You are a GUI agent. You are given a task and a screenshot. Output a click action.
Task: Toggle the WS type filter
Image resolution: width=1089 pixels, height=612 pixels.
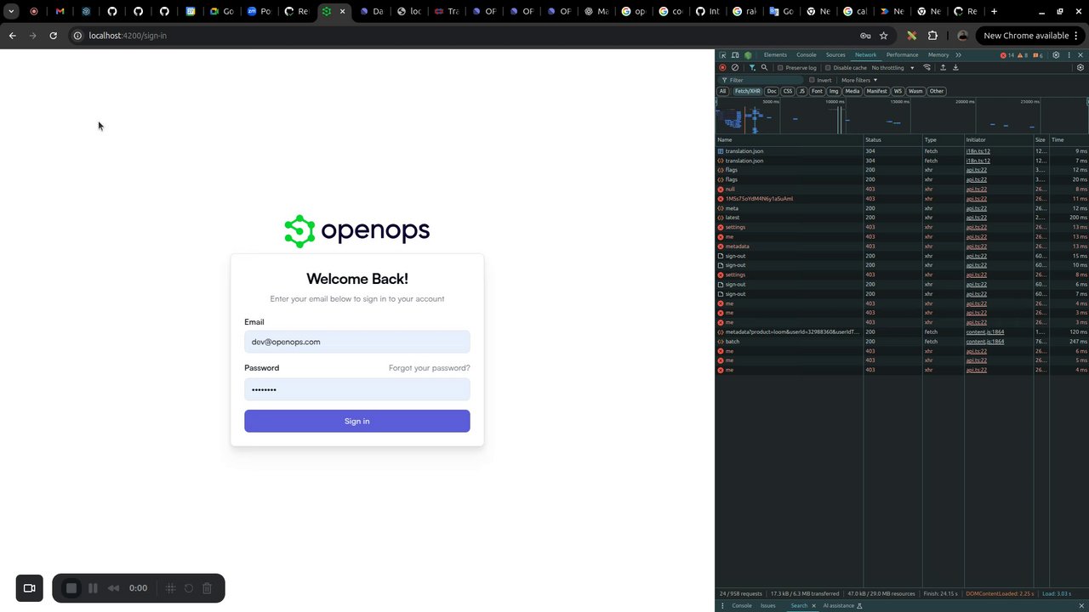pyautogui.click(x=898, y=91)
